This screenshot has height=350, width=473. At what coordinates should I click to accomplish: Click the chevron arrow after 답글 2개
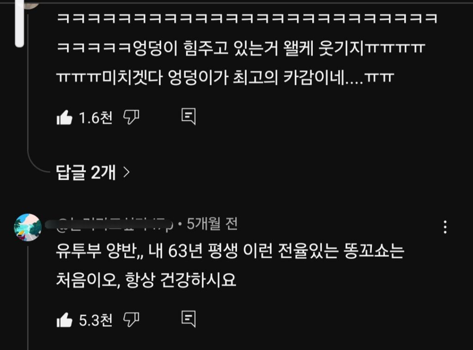point(127,172)
